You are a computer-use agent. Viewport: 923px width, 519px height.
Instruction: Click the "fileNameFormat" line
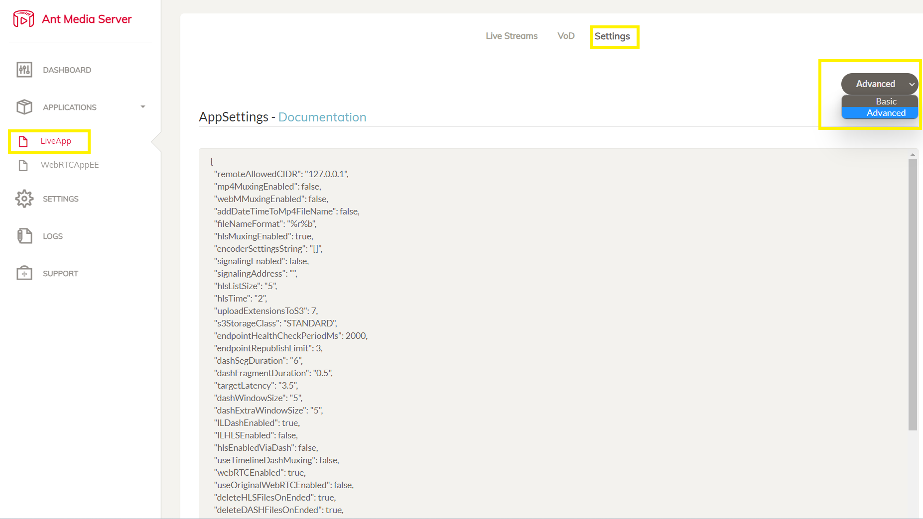(265, 224)
